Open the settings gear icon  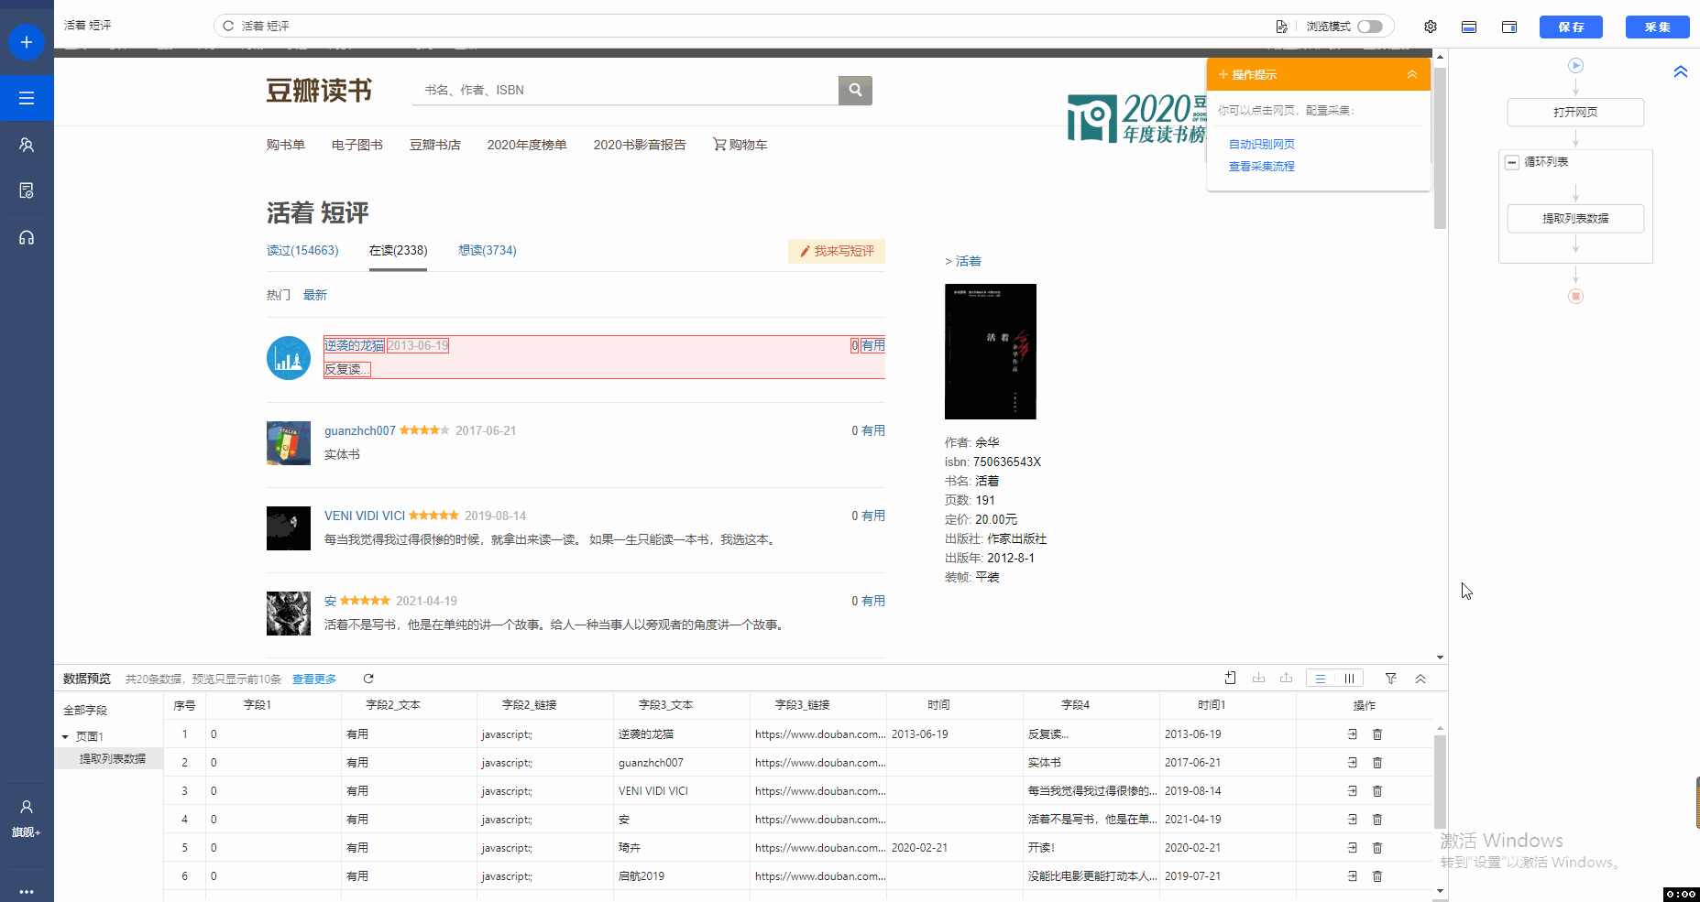pos(1431,27)
